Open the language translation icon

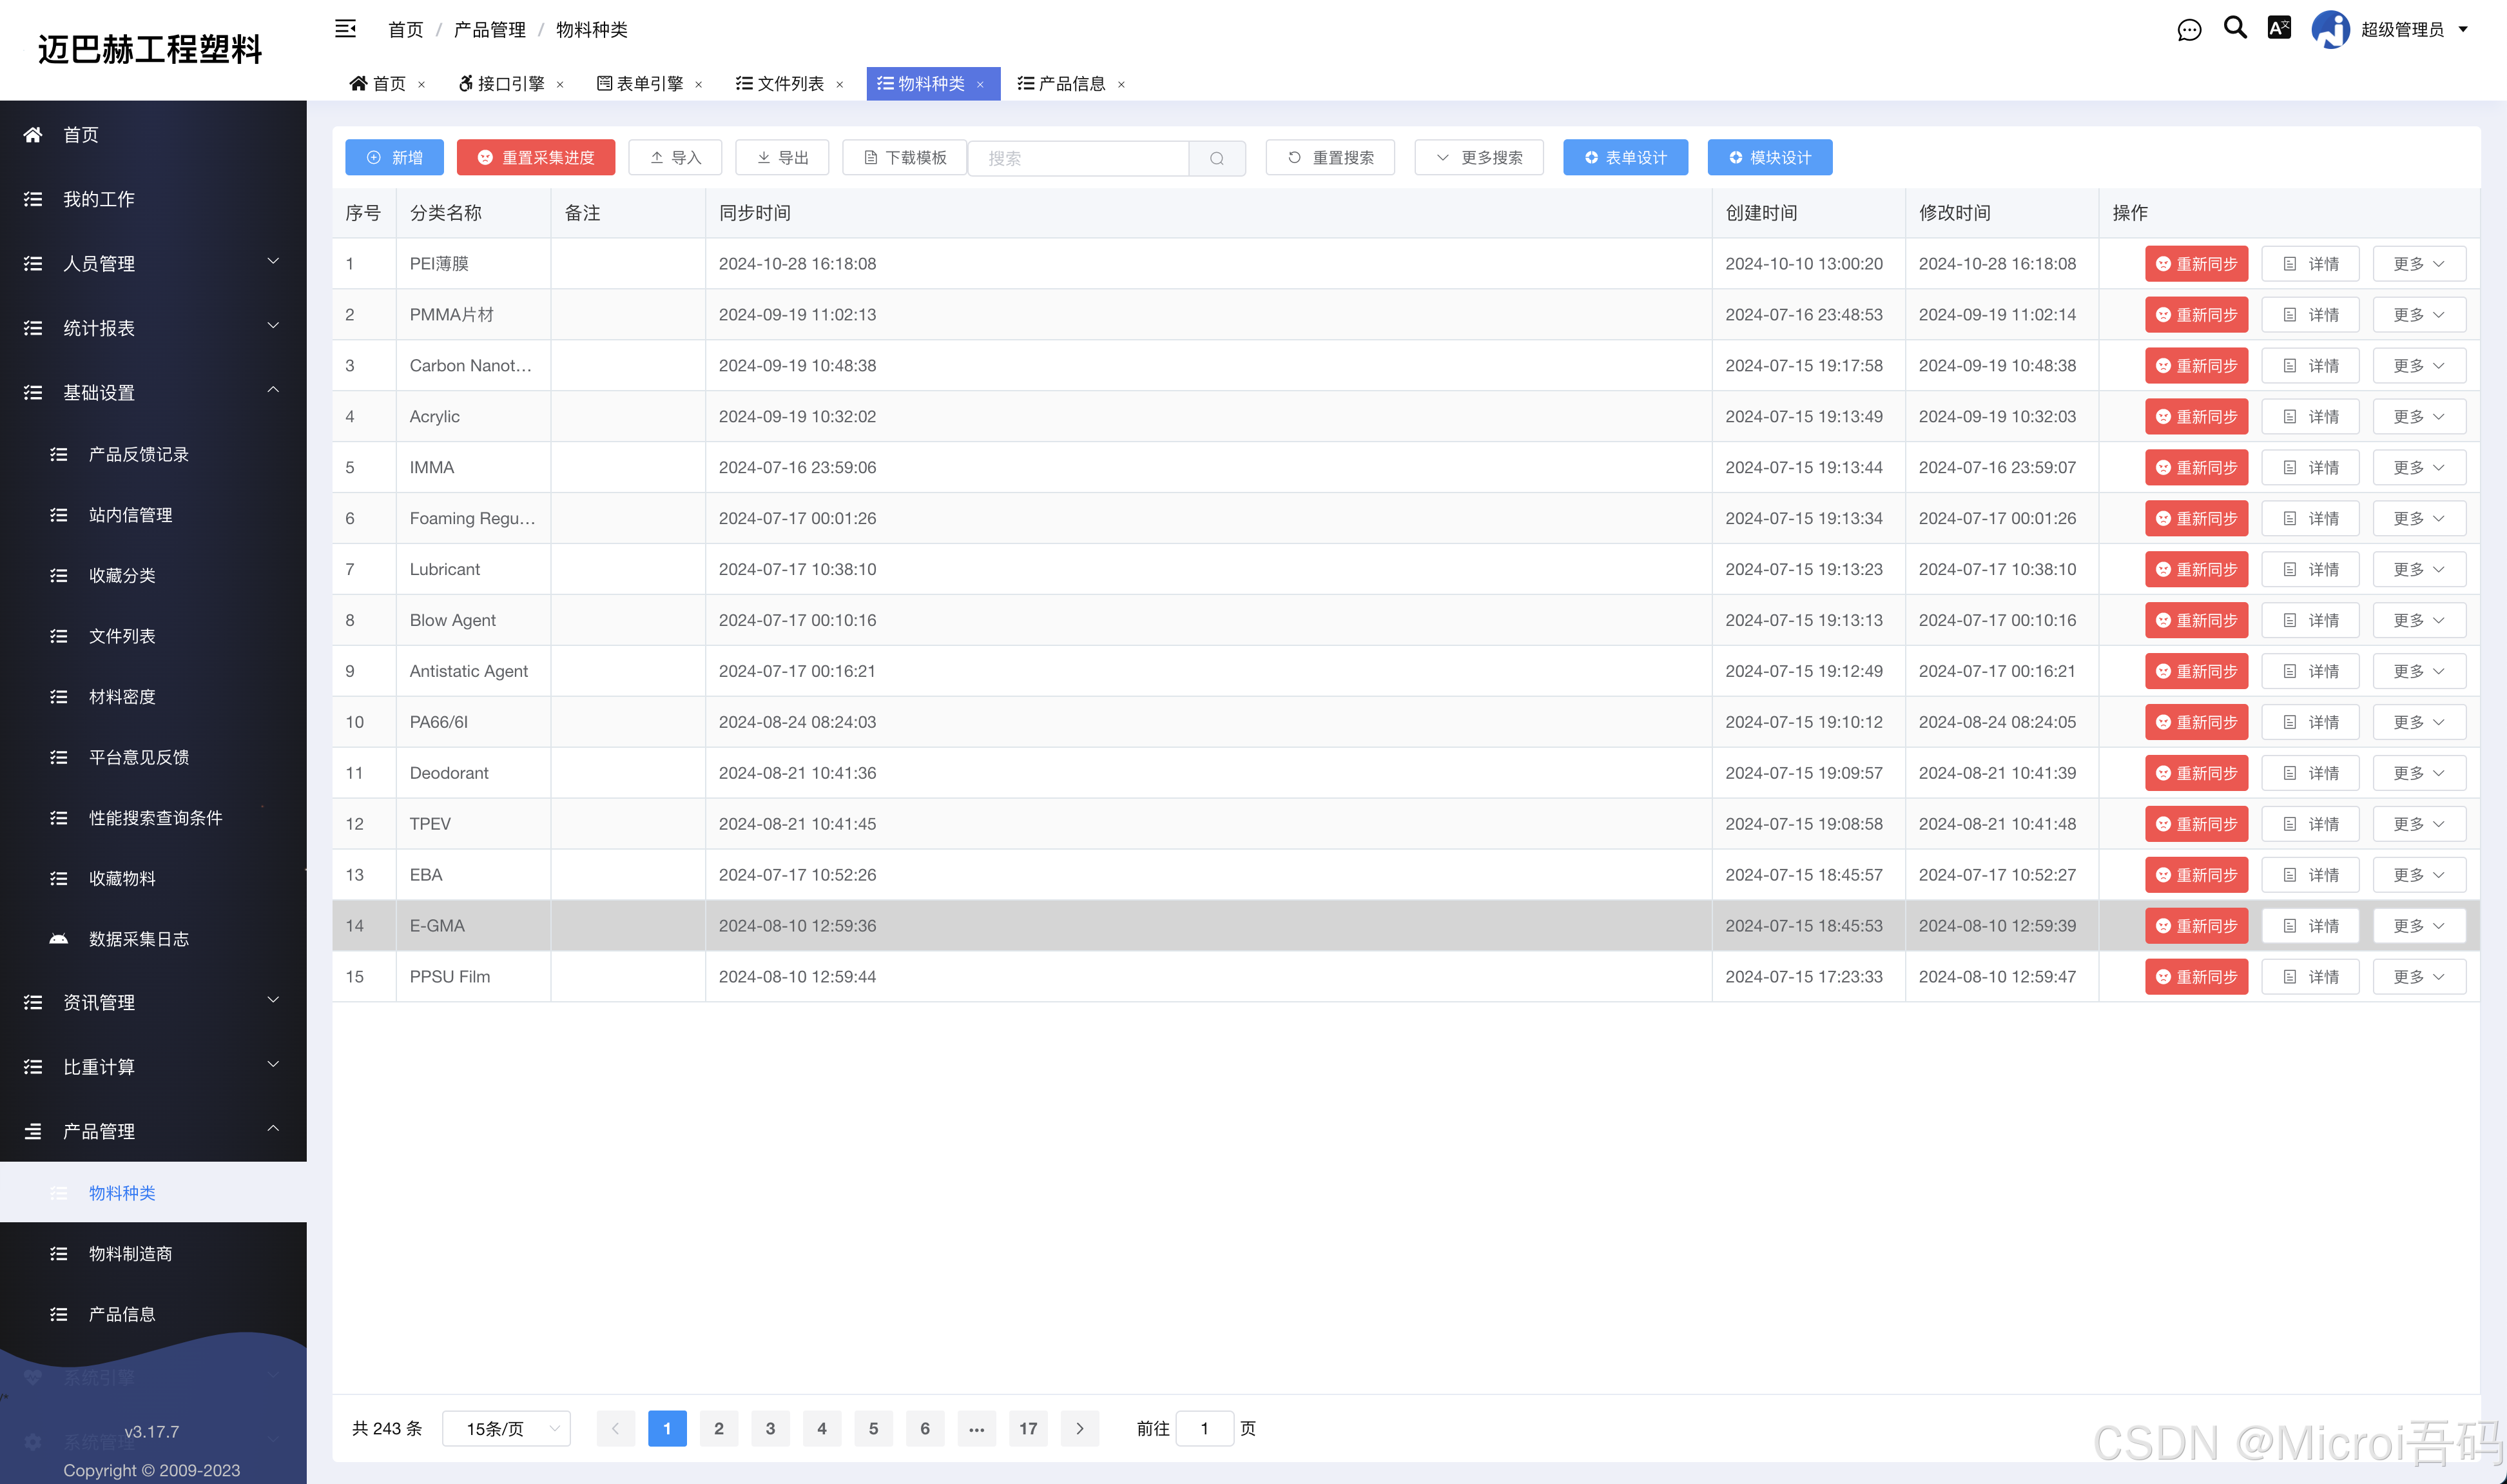(2279, 28)
